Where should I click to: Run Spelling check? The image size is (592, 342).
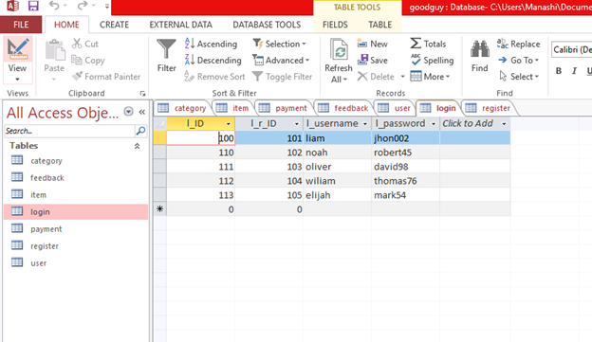point(433,60)
